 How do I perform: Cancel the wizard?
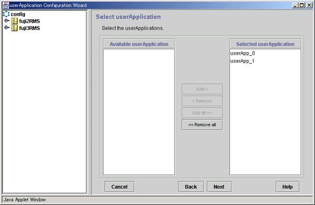[x=120, y=187]
